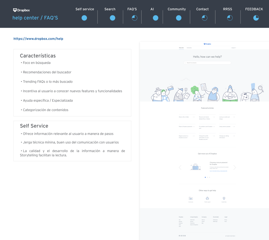The height and width of the screenshot is (240, 269).
Task: Click the Contact progress pie indicator
Action: coord(204,18)
